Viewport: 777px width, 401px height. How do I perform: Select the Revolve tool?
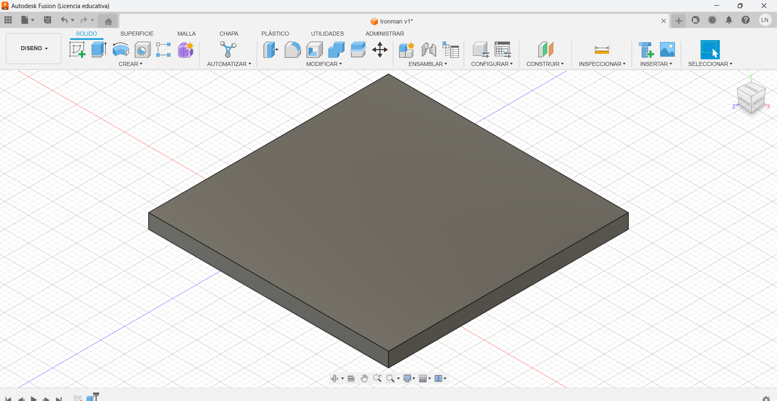(121, 50)
